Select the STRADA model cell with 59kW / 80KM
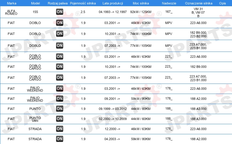Image resolution: width=232 pixels, height=144 pixels. coord(35,139)
